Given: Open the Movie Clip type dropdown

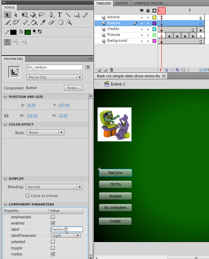Looking at the screenshot, I should 54,77.
